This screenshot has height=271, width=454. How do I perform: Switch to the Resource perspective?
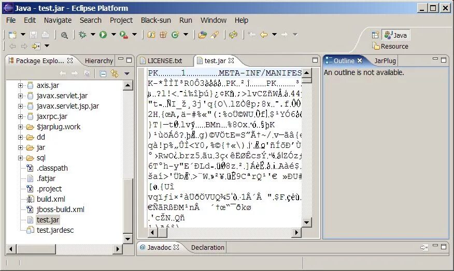tap(390, 46)
